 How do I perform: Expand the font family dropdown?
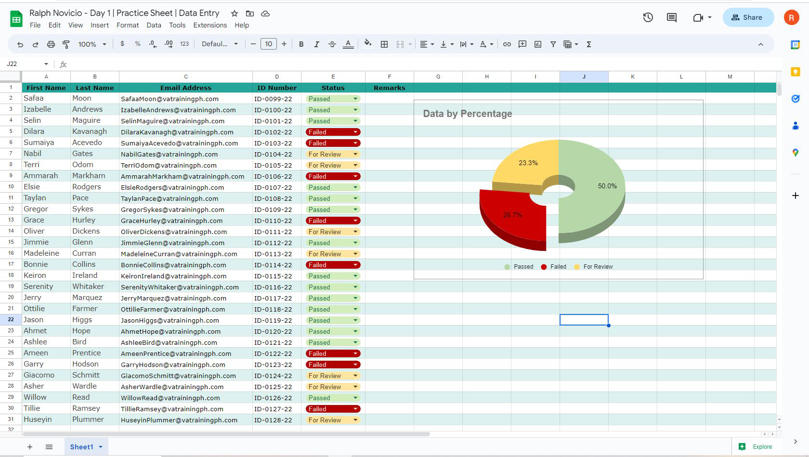(x=220, y=44)
